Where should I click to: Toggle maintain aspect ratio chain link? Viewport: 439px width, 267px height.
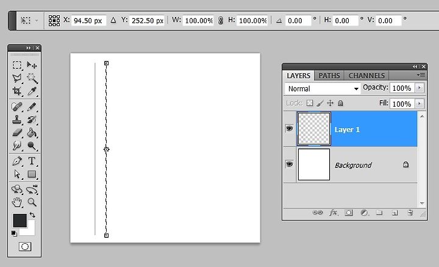pyautogui.click(x=221, y=21)
